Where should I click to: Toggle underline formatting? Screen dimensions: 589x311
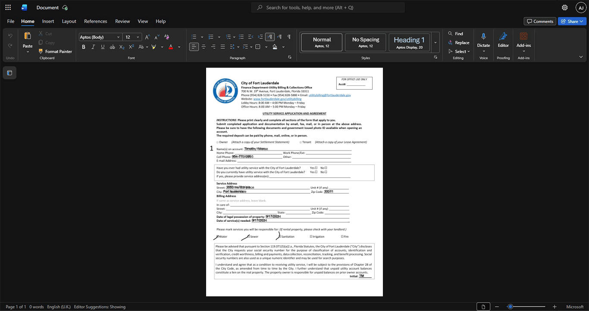(103, 47)
